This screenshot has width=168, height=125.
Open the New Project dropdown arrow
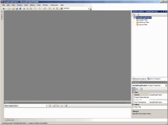[6, 9]
